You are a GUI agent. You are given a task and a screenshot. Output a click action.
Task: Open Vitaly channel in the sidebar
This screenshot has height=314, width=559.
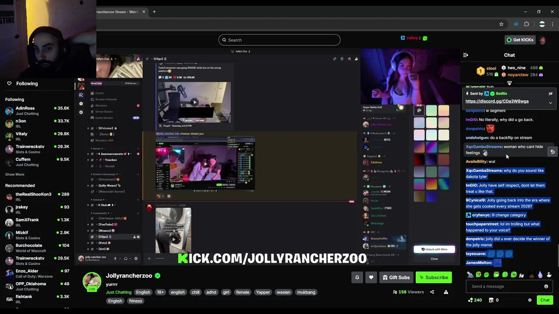point(37,136)
